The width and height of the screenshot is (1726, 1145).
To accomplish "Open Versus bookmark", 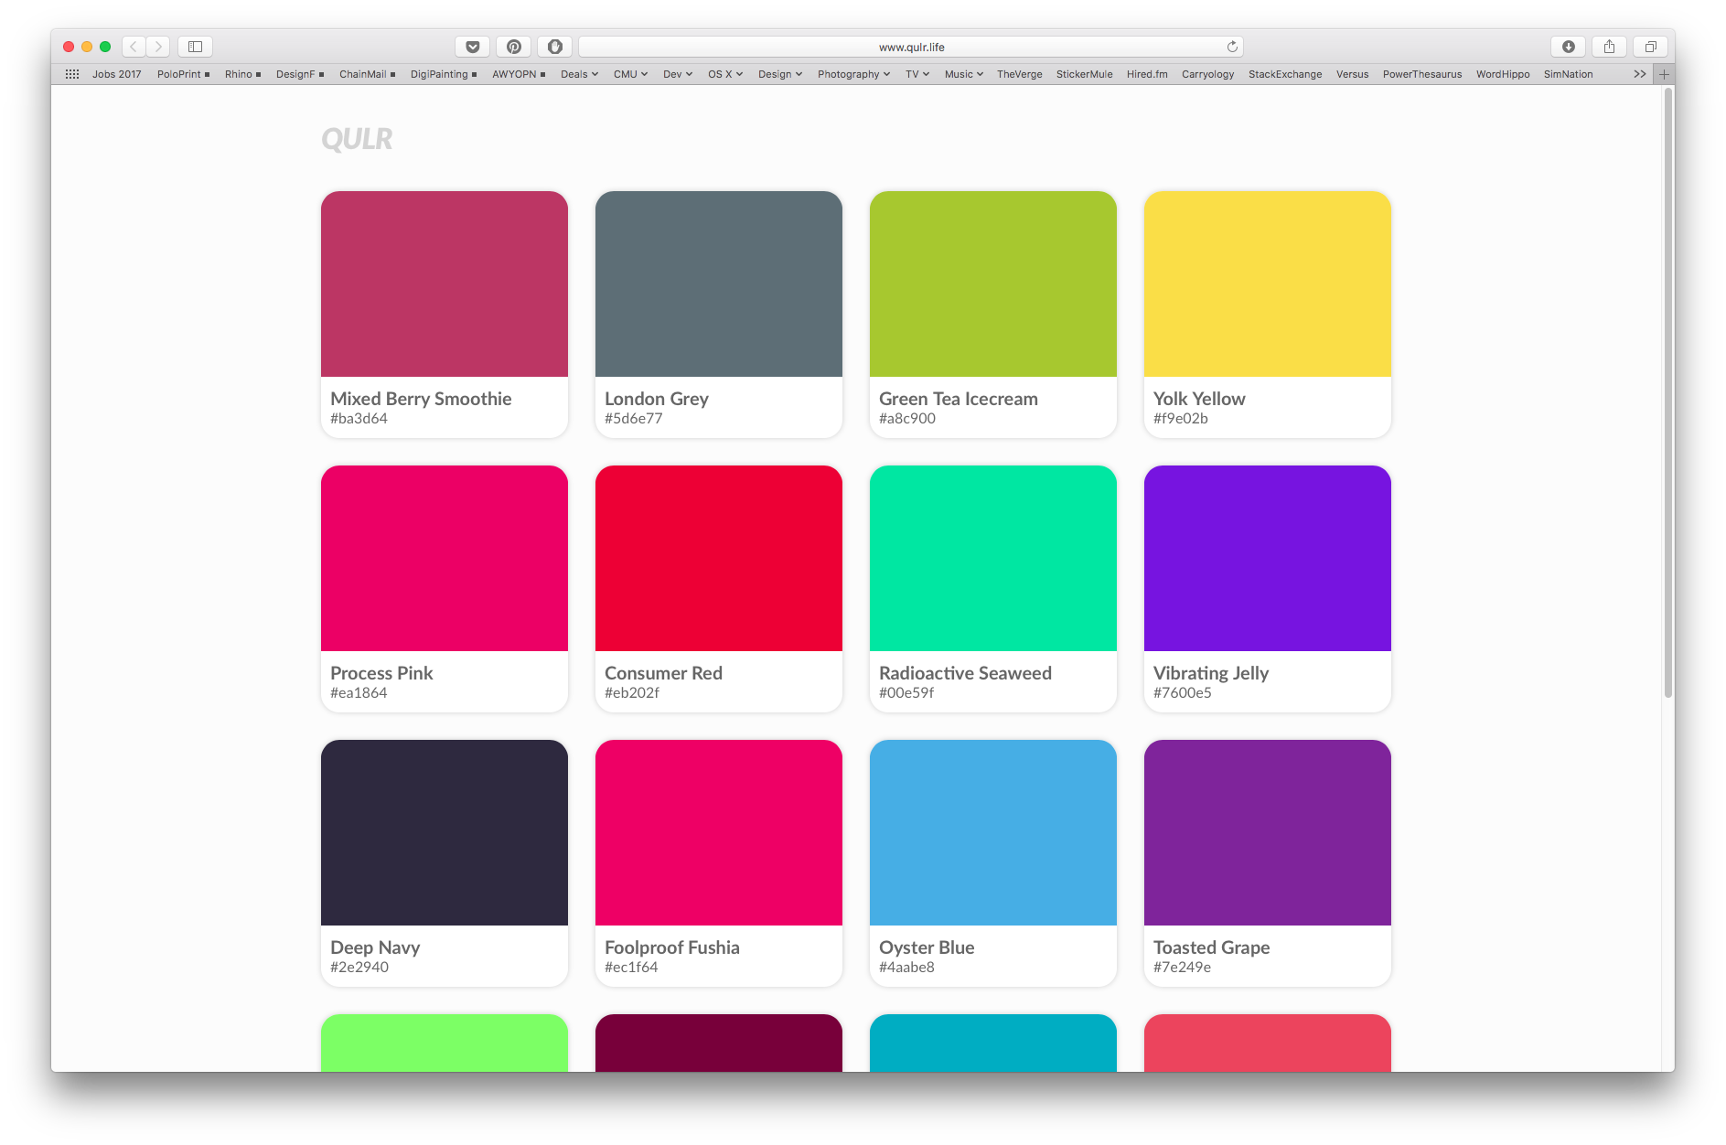I will click(x=1352, y=74).
